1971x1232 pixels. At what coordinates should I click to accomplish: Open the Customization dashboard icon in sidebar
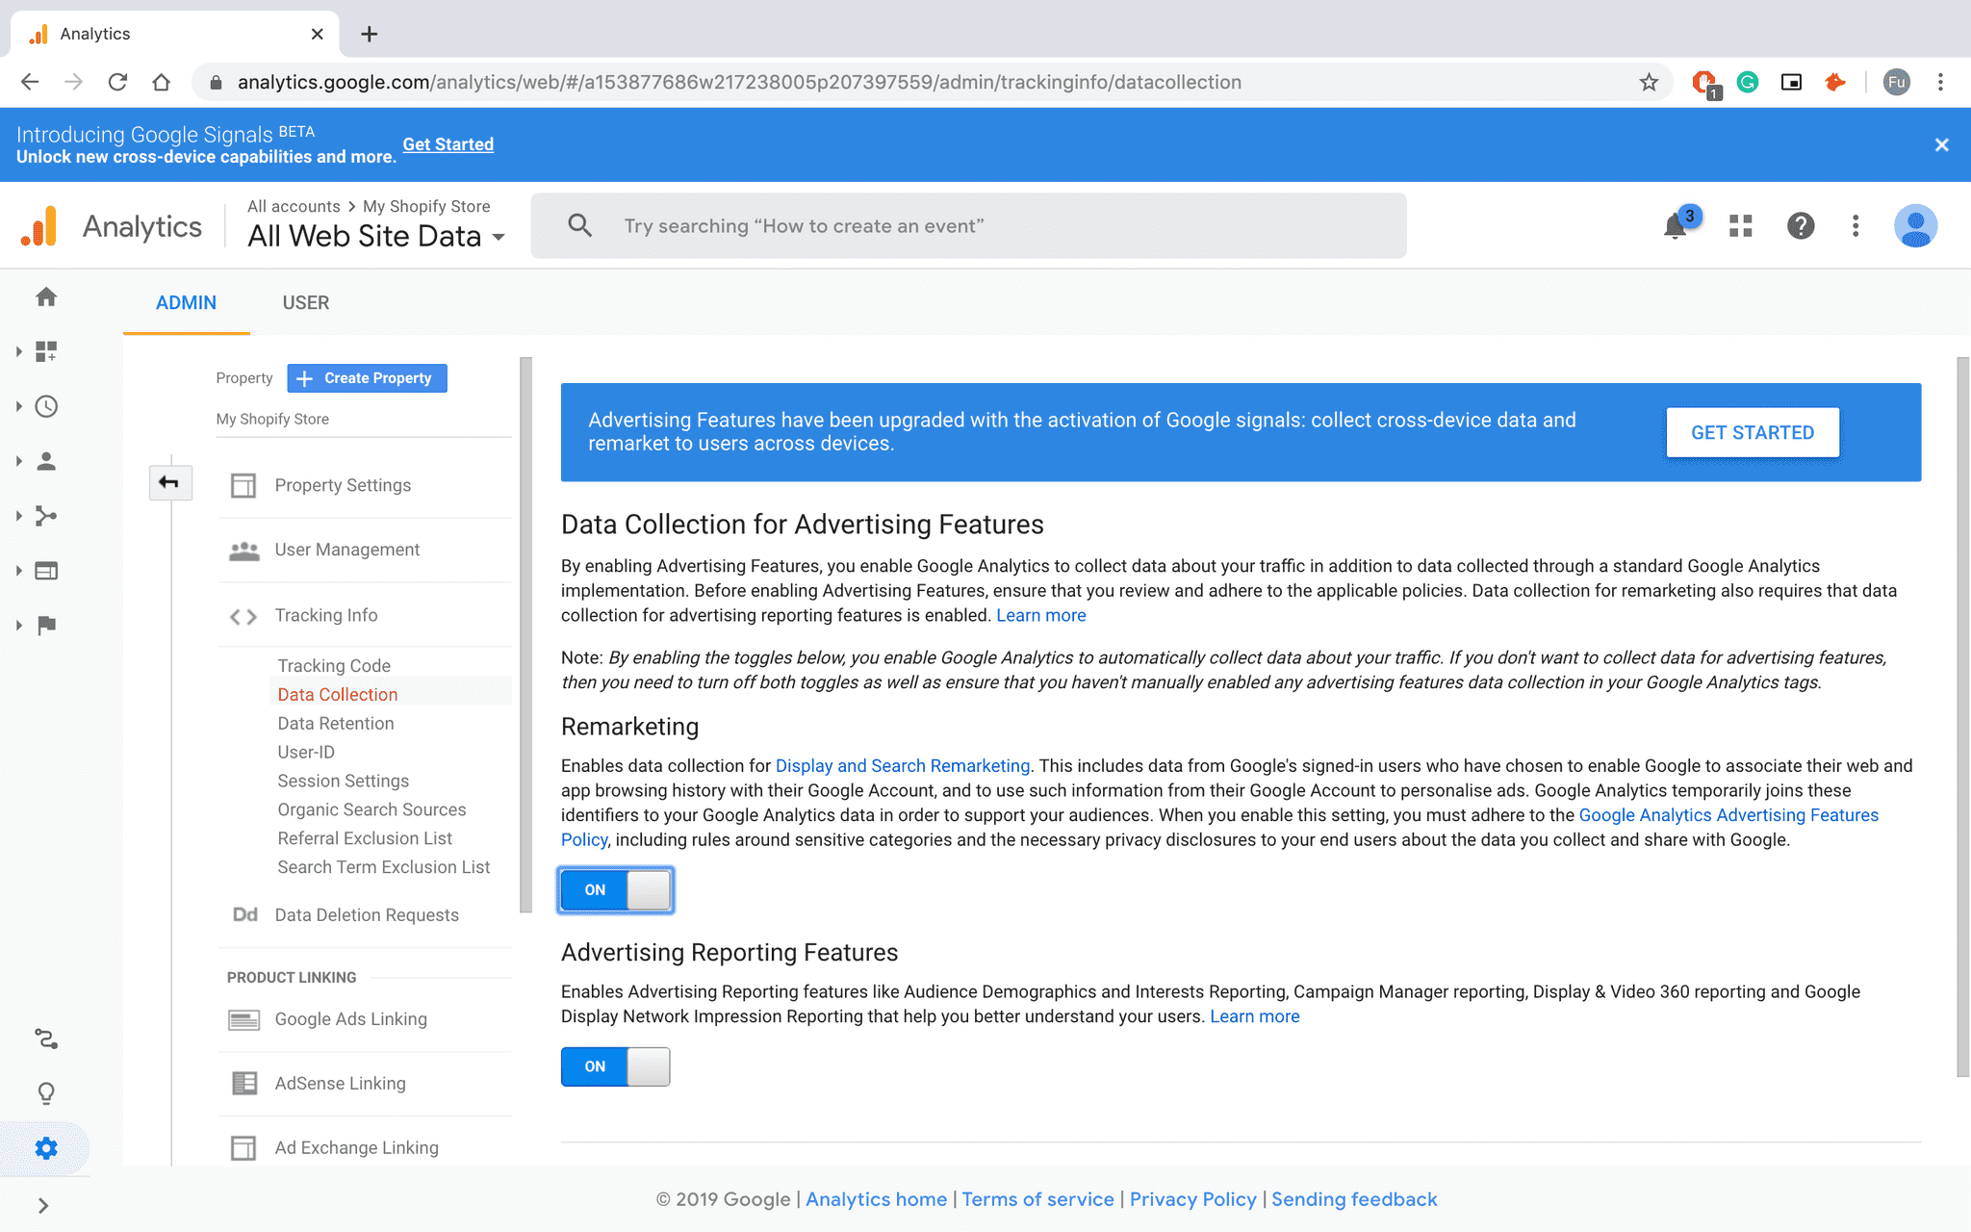coord(46,351)
